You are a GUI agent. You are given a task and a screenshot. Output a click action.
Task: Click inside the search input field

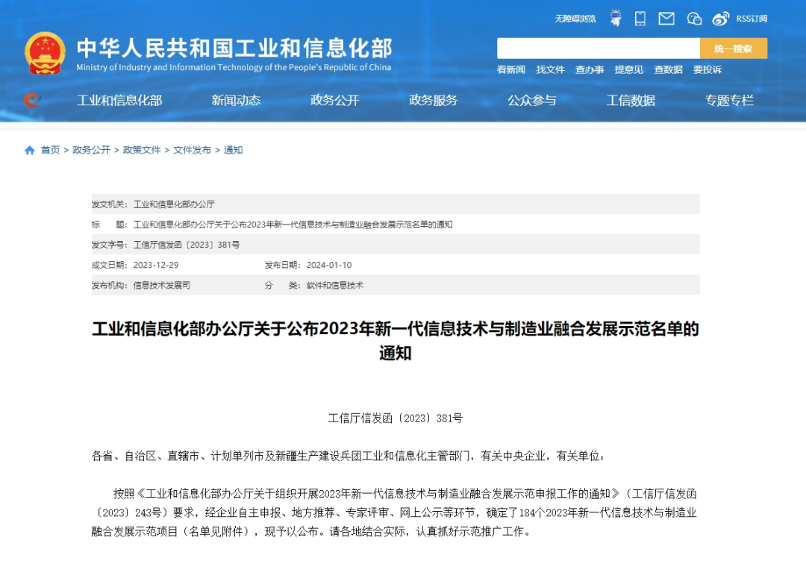(598, 48)
